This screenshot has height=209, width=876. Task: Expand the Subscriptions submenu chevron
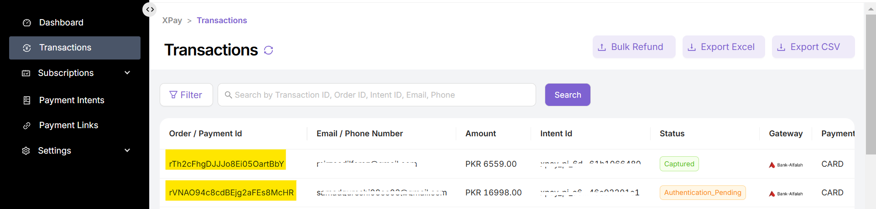[x=127, y=73]
